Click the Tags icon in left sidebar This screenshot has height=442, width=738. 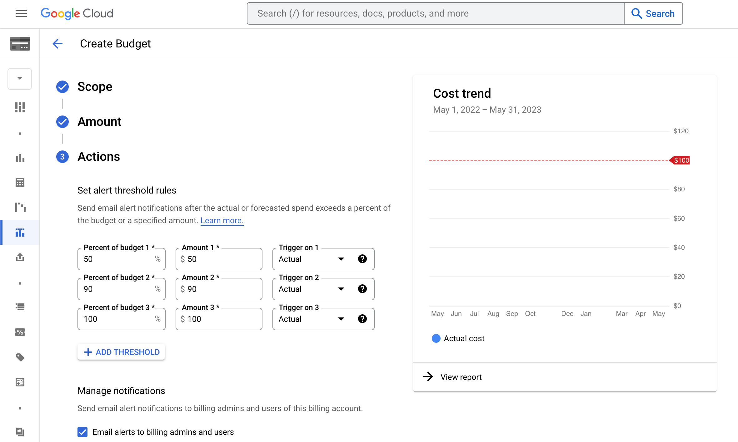[20, 357]
